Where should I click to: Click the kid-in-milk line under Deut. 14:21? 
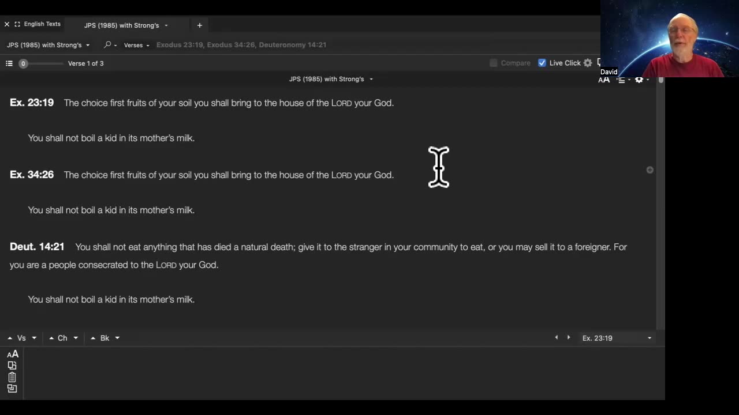111,300
